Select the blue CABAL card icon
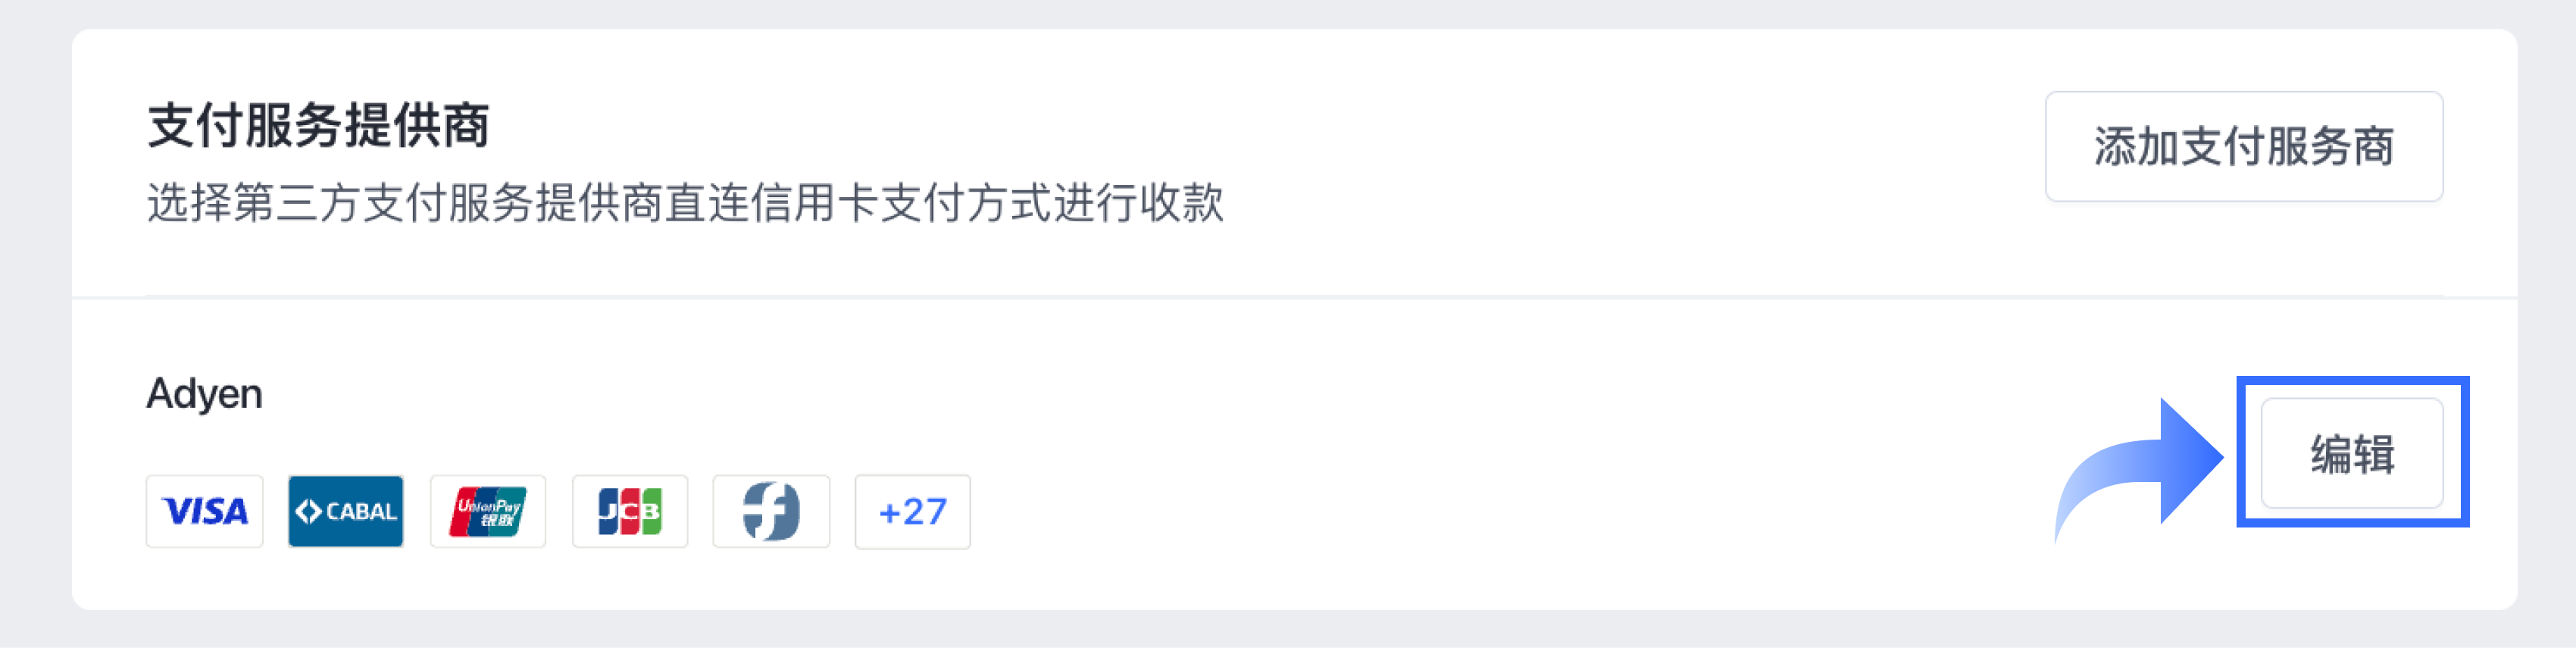Screen dimensions: 2576x648 pyautogui.click(x=346, y=511)
